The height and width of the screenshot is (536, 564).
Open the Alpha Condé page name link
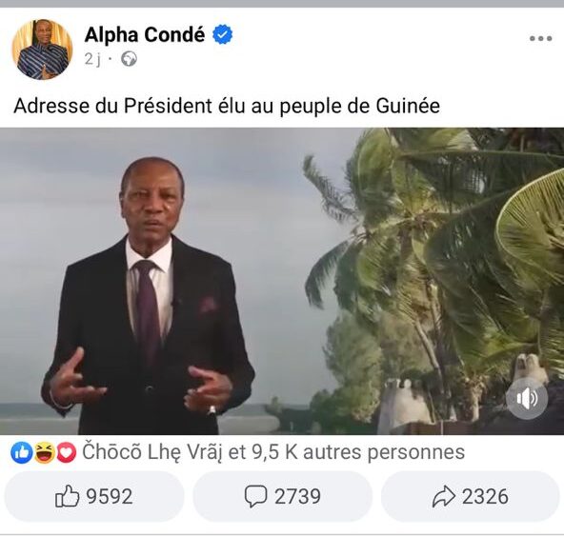pyautogui.click(x=145, y=35)
